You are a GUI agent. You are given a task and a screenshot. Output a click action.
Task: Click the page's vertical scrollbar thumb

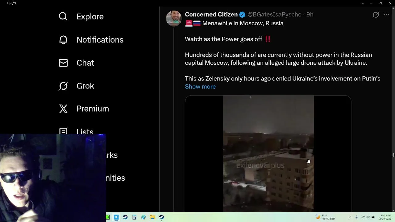[x=393, y=155]
